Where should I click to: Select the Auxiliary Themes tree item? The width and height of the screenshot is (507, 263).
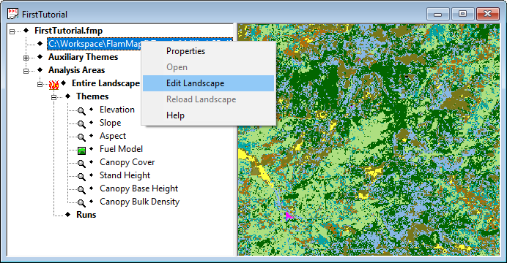(83, 57)
